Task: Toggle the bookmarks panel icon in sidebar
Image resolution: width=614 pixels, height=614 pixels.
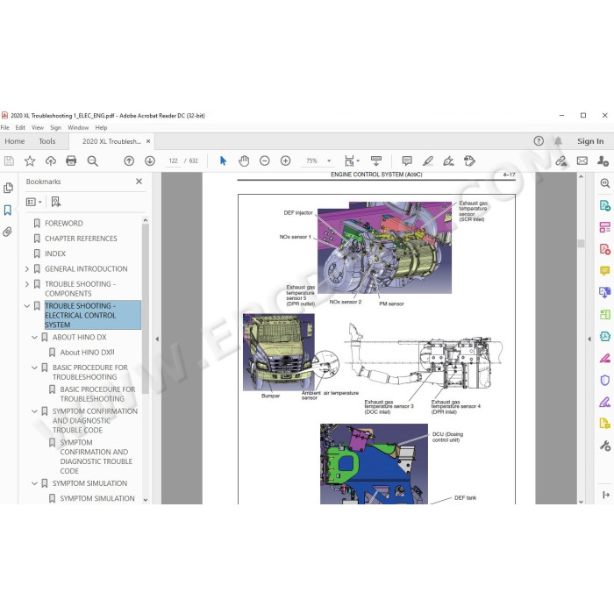Action: click(7, 211)
